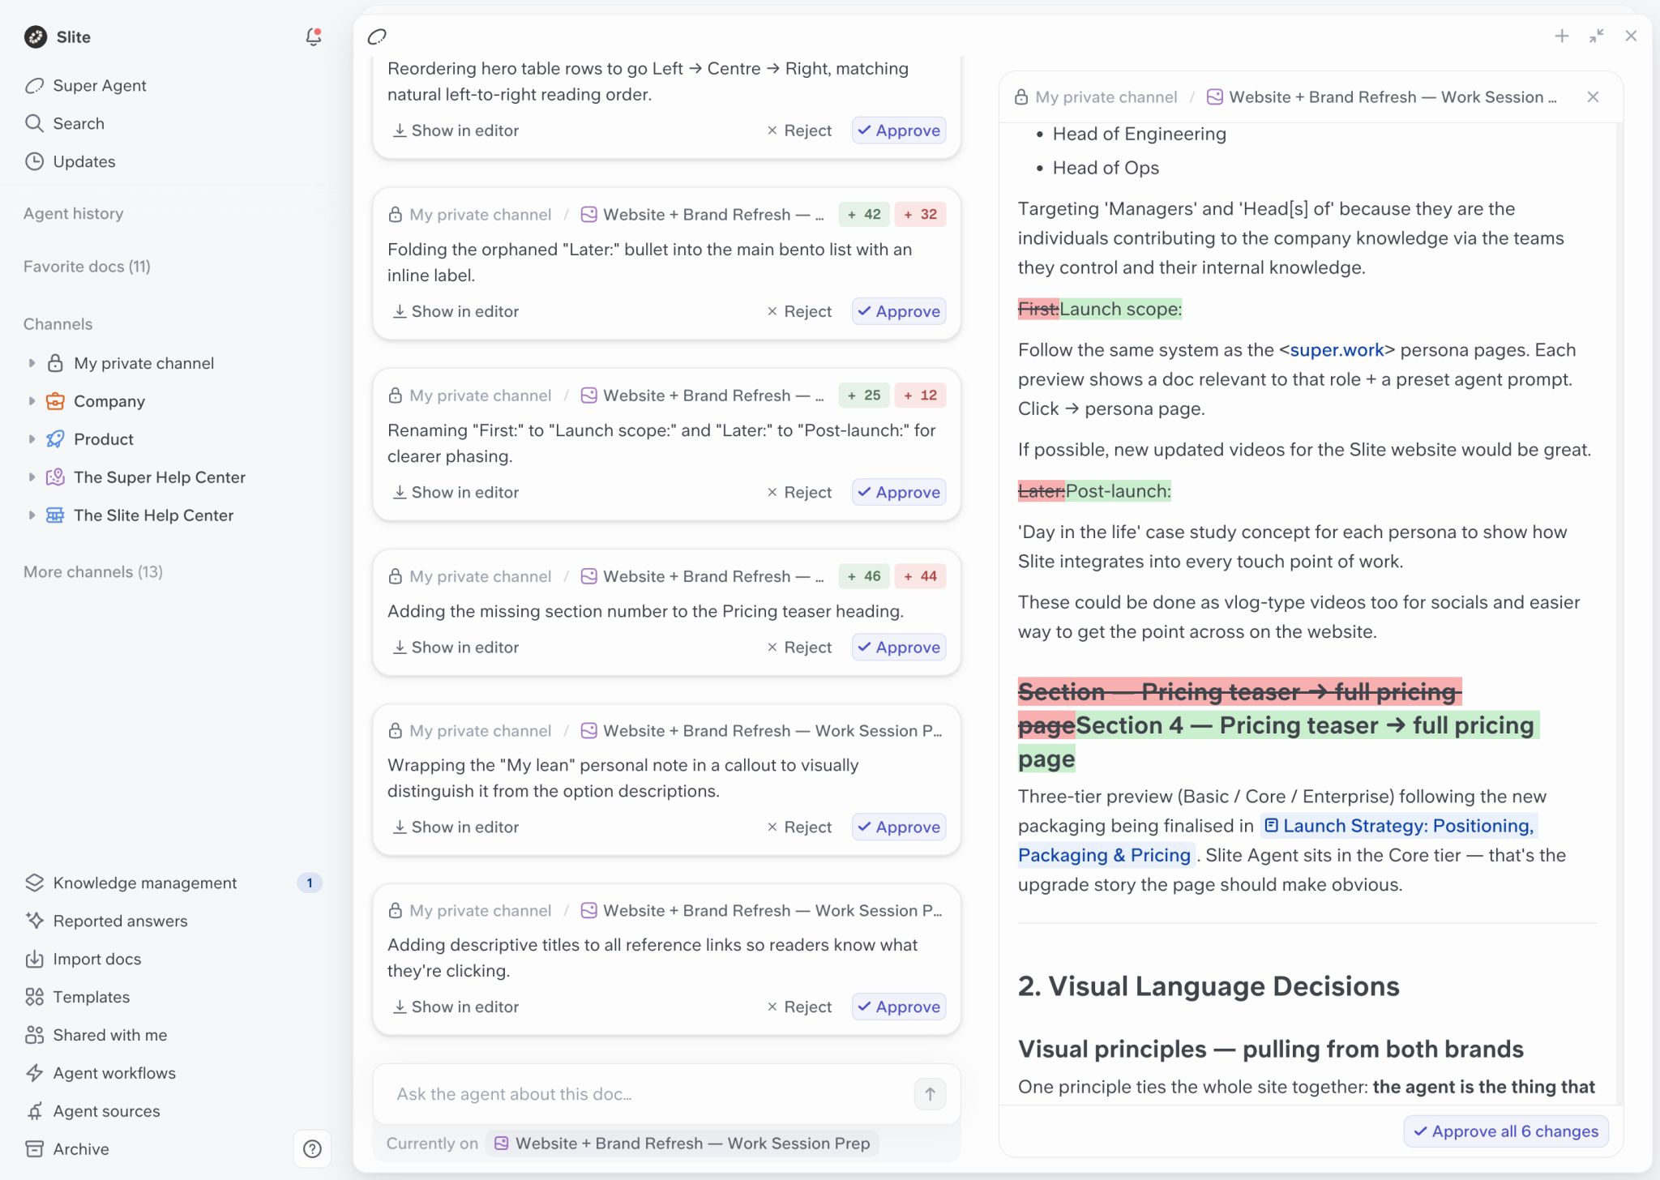Click the Currently on document chip
This screenshot has height=1180, width=1660.
[682, 1143]
